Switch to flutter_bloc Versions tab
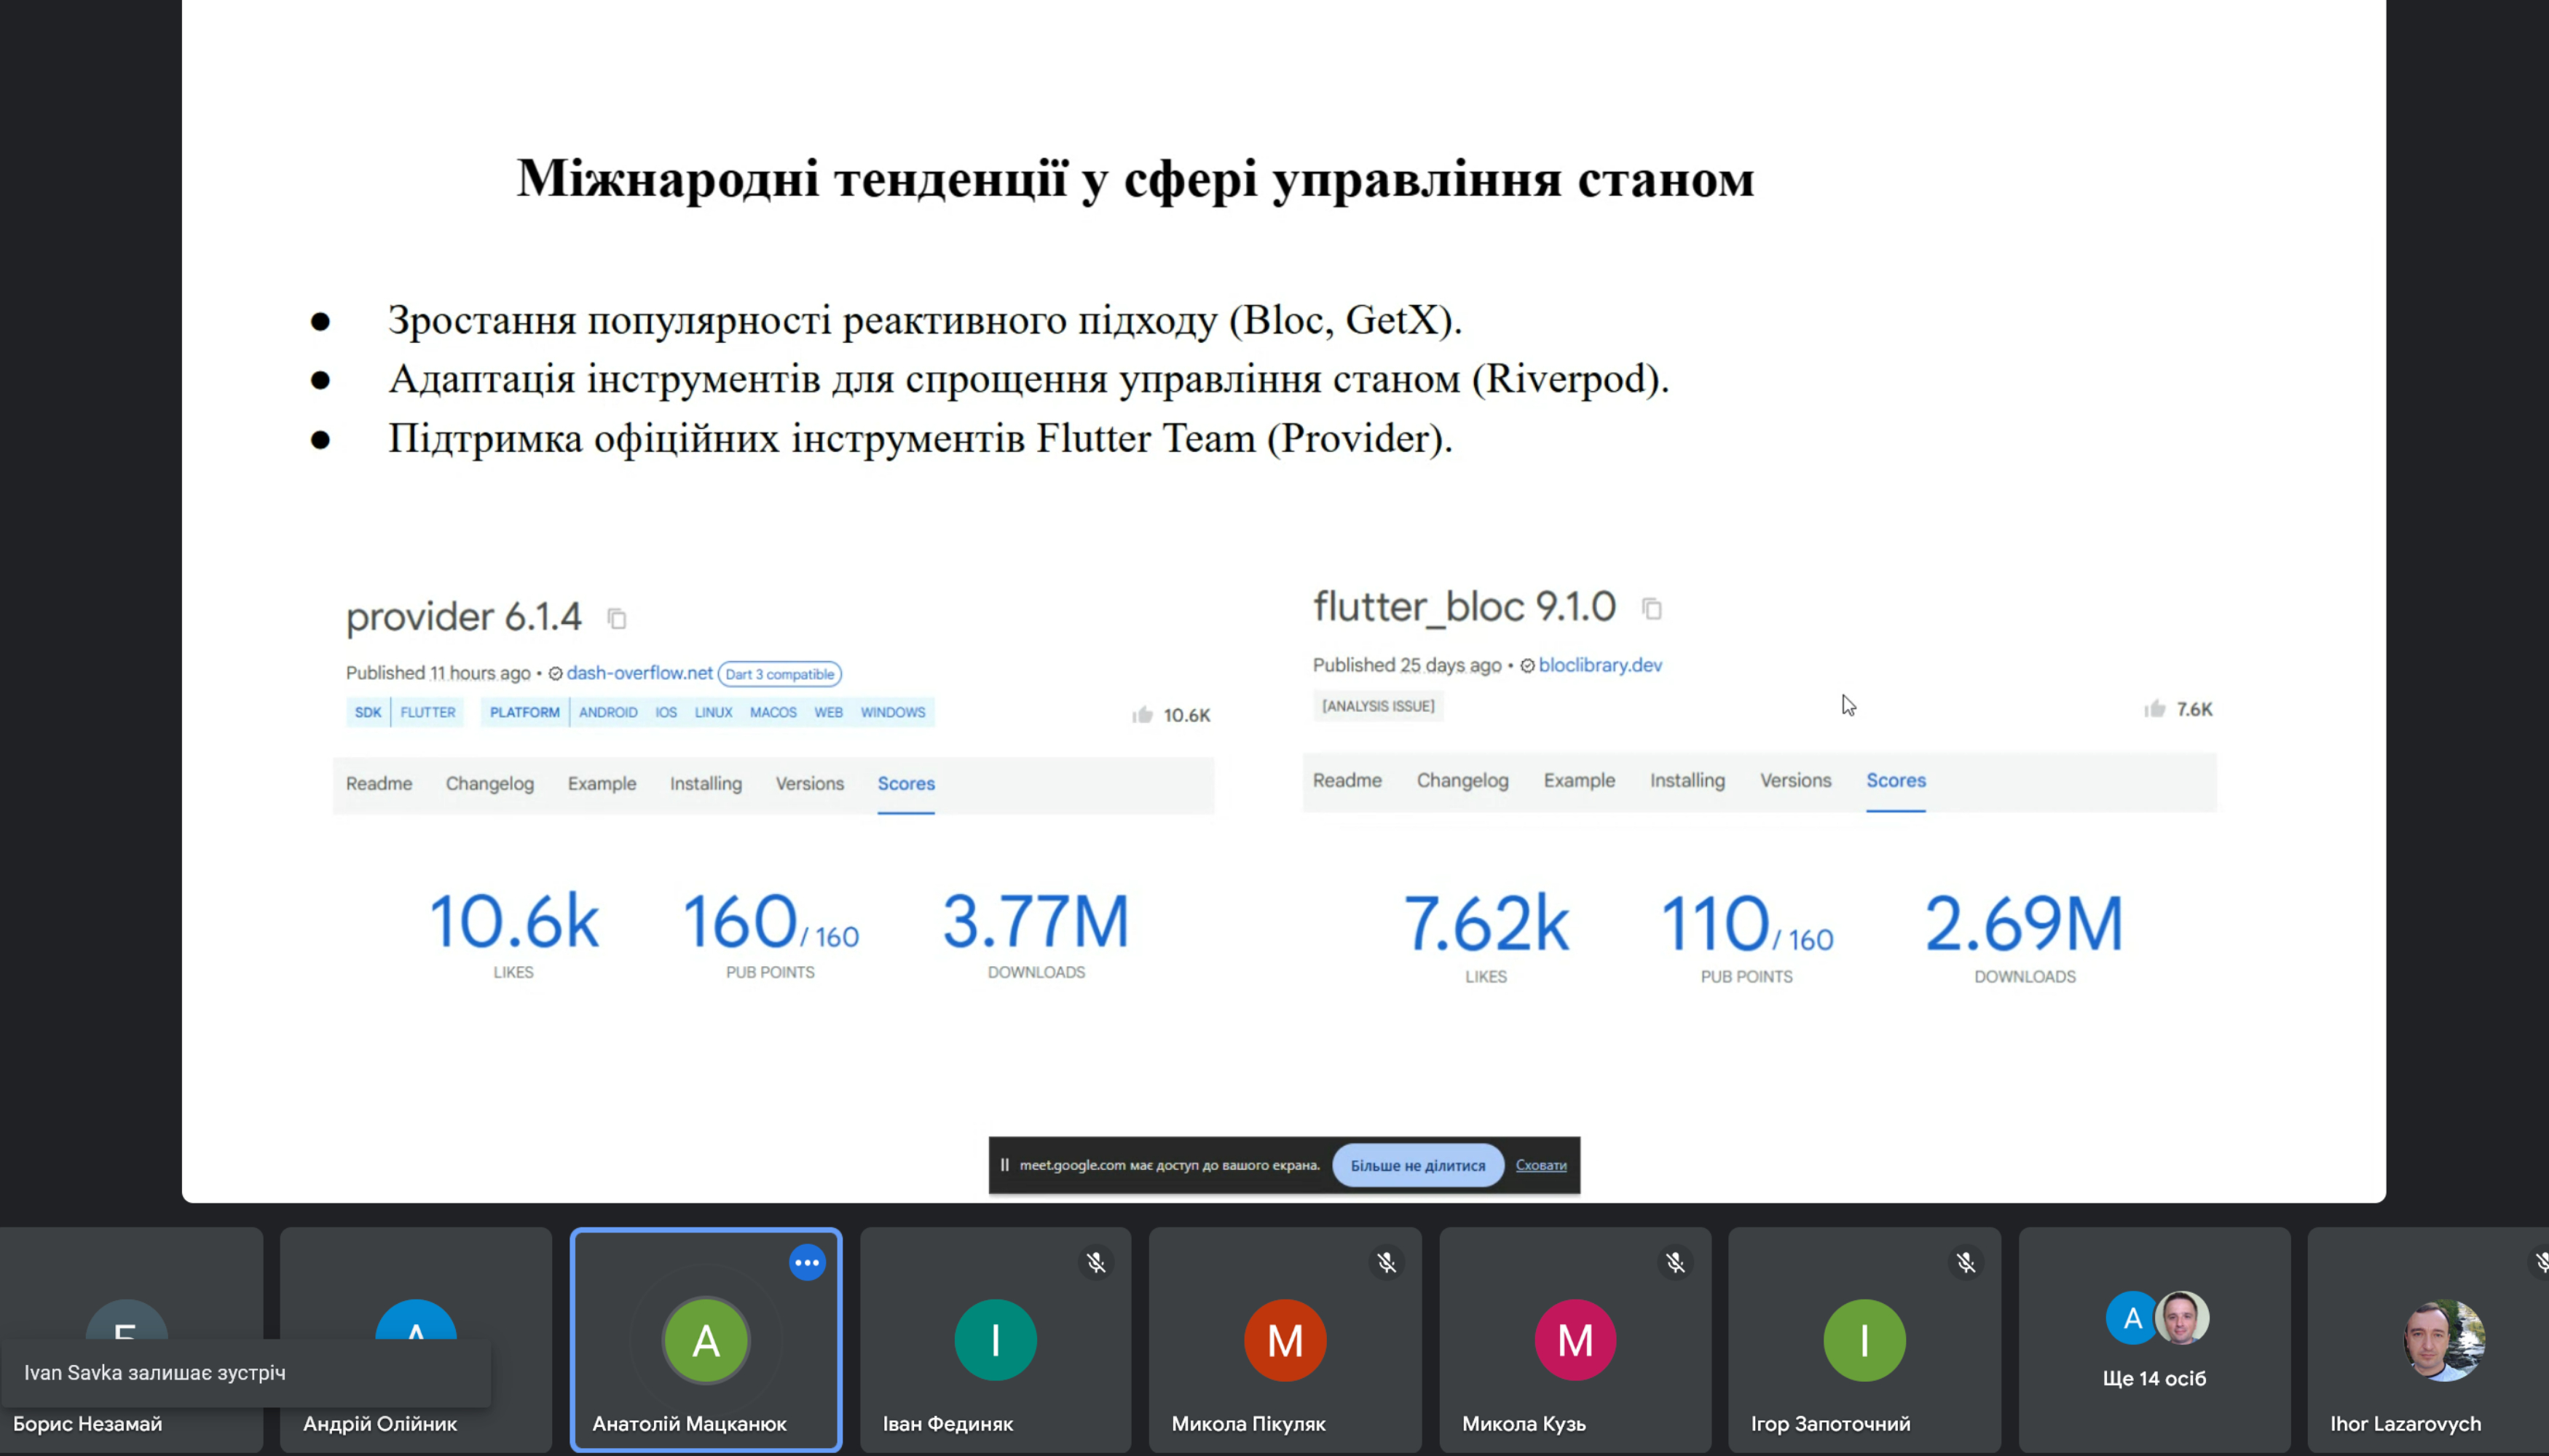This screenshot has height=1456, width=2549. [x=1796, y=780]
